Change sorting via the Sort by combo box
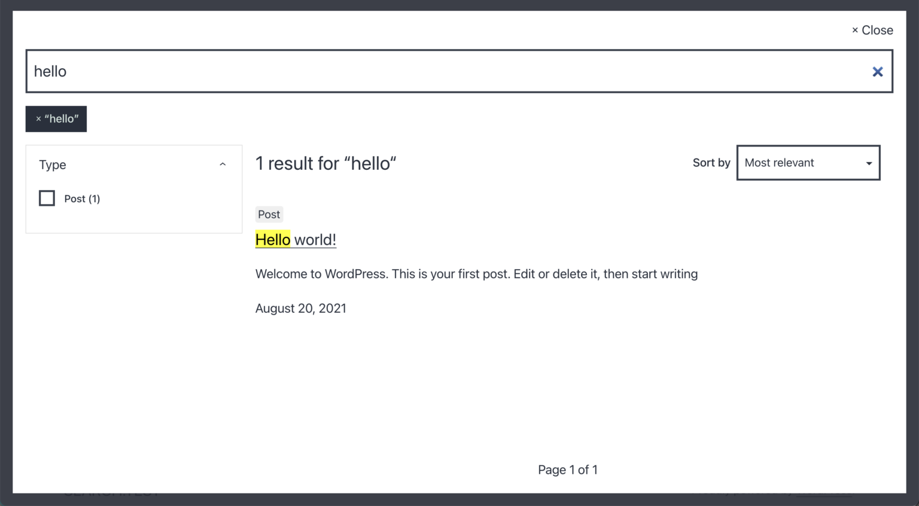 click(808, 163)
